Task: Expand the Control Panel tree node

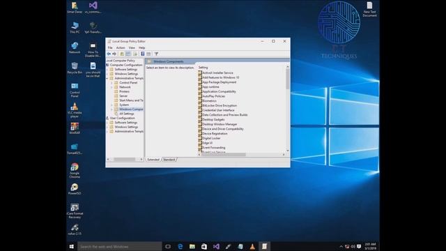Action: pyautogui.click(x=111, y=82)
